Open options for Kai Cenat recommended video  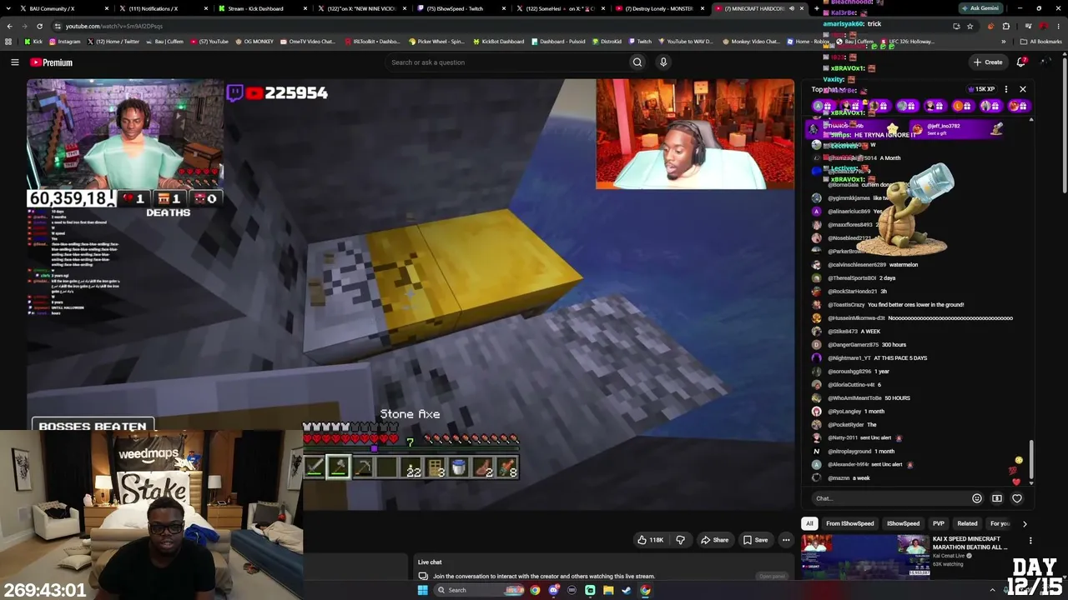(x=1030, y=541)
